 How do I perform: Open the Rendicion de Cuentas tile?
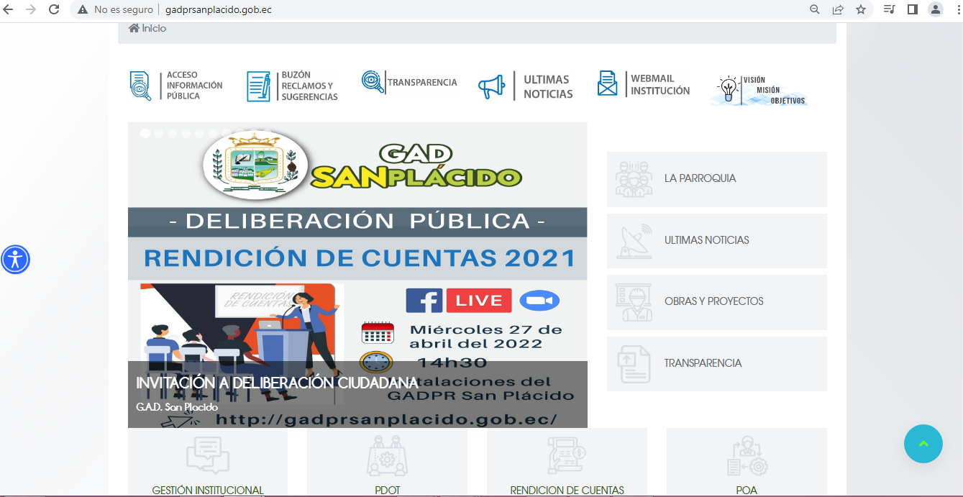click(567, 464)
